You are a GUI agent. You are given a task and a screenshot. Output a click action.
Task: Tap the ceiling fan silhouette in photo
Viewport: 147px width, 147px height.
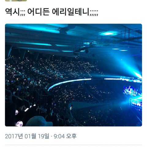(63, 29)
